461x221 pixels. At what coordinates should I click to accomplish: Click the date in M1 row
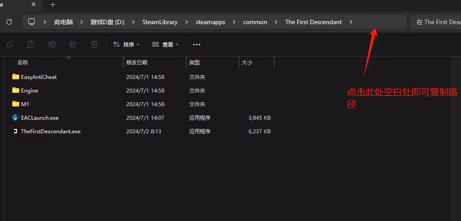[145, 104]
